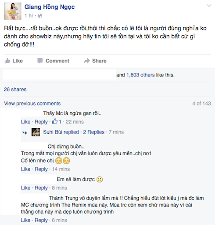Open the post options chevron menu

(x=209, y=6)
